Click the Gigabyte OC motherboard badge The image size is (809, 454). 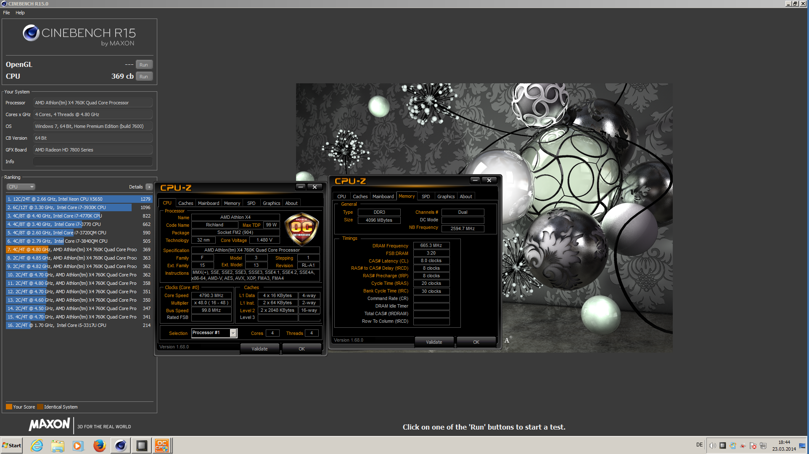[x=301, y=229]
